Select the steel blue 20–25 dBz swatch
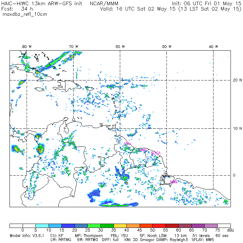The image size is (243, 243). click(81, 226)
